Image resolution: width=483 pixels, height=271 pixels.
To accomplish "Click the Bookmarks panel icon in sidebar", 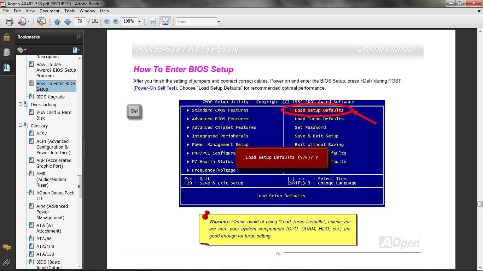I will 6,67.
